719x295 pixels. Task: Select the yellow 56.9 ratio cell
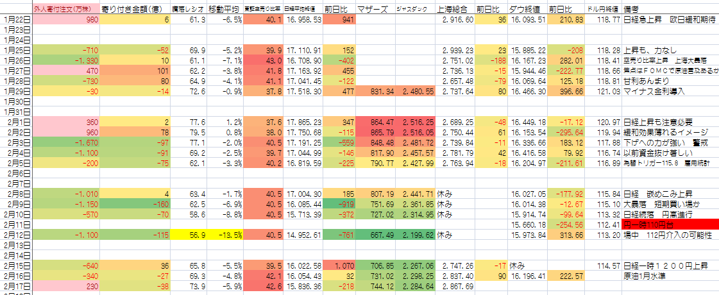(x=187, y=235)
